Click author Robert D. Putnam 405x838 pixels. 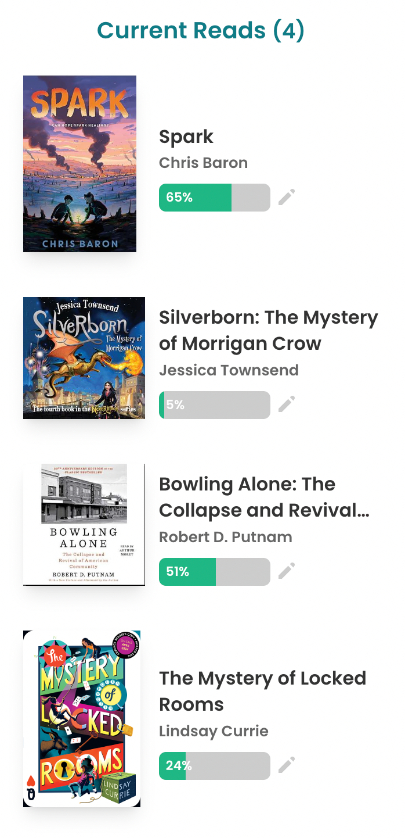click(x=225, y=537)
